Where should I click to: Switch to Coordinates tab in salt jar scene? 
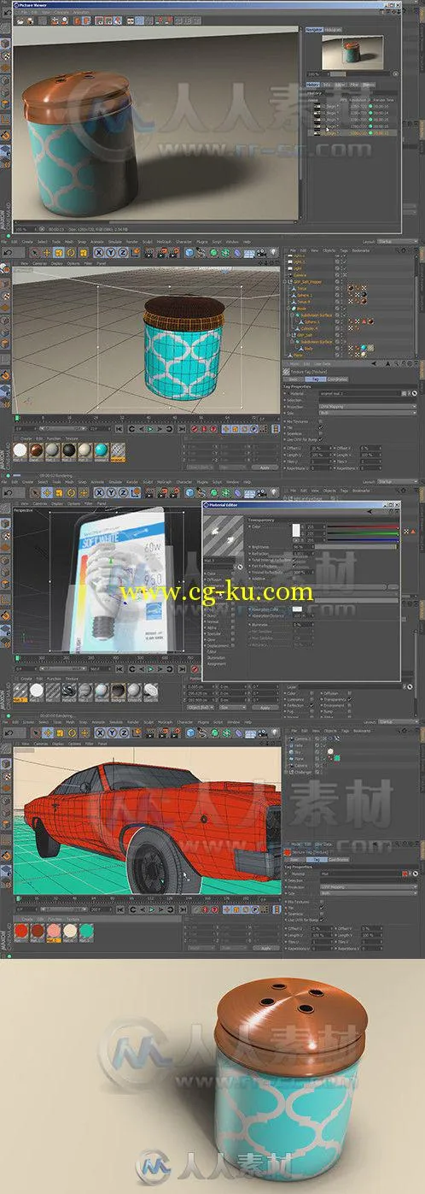337,379
